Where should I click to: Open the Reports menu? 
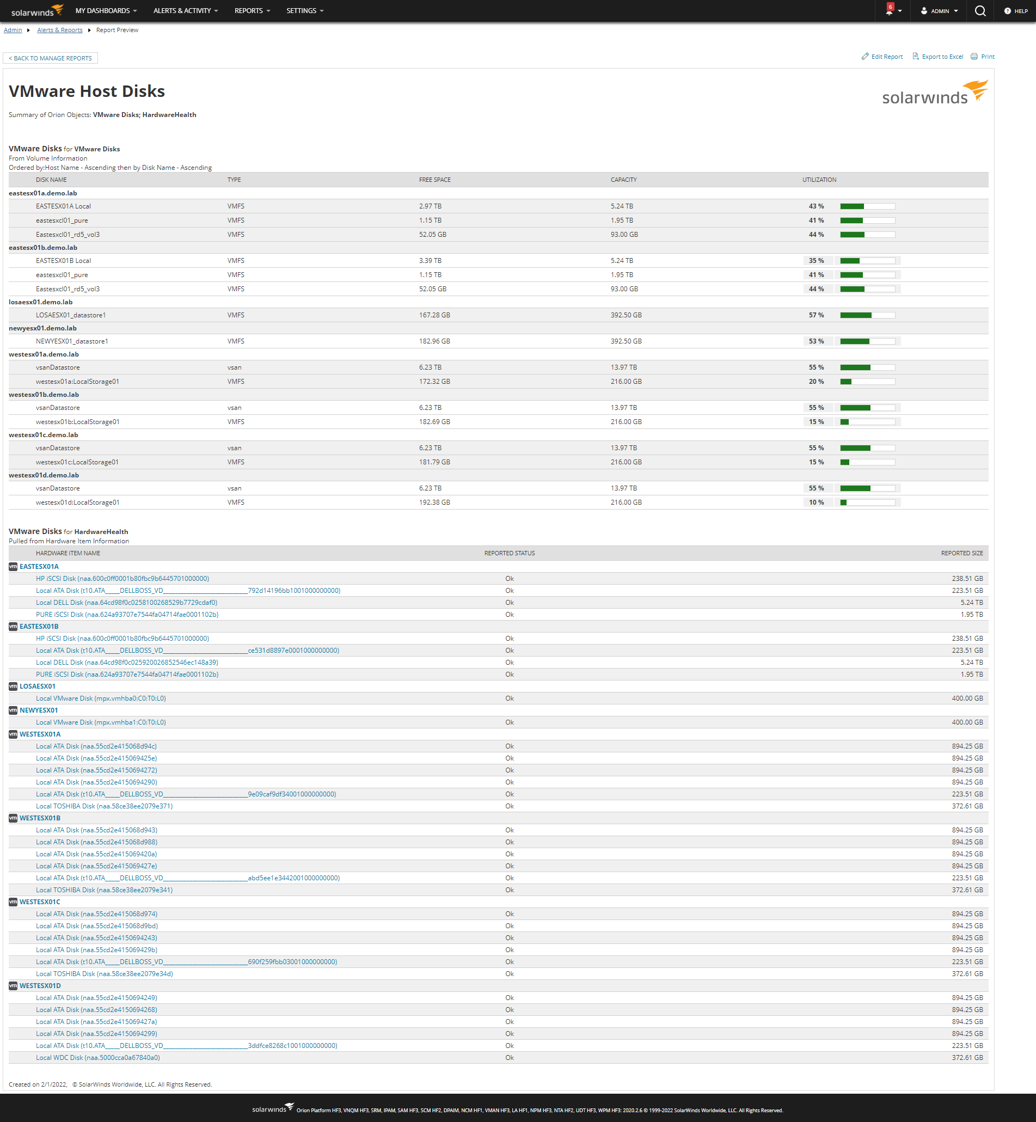tap(252, 11)
